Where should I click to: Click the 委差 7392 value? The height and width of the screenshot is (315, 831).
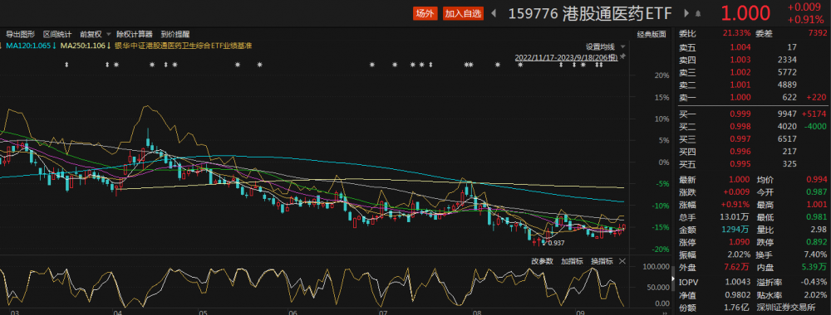[817, 33]
